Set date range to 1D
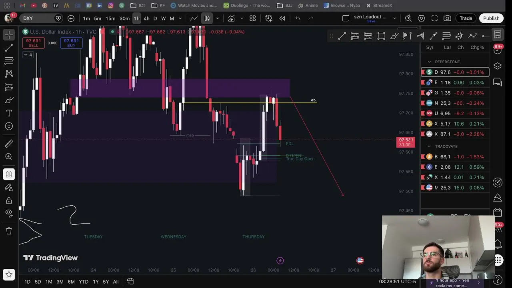 point(27,282)
